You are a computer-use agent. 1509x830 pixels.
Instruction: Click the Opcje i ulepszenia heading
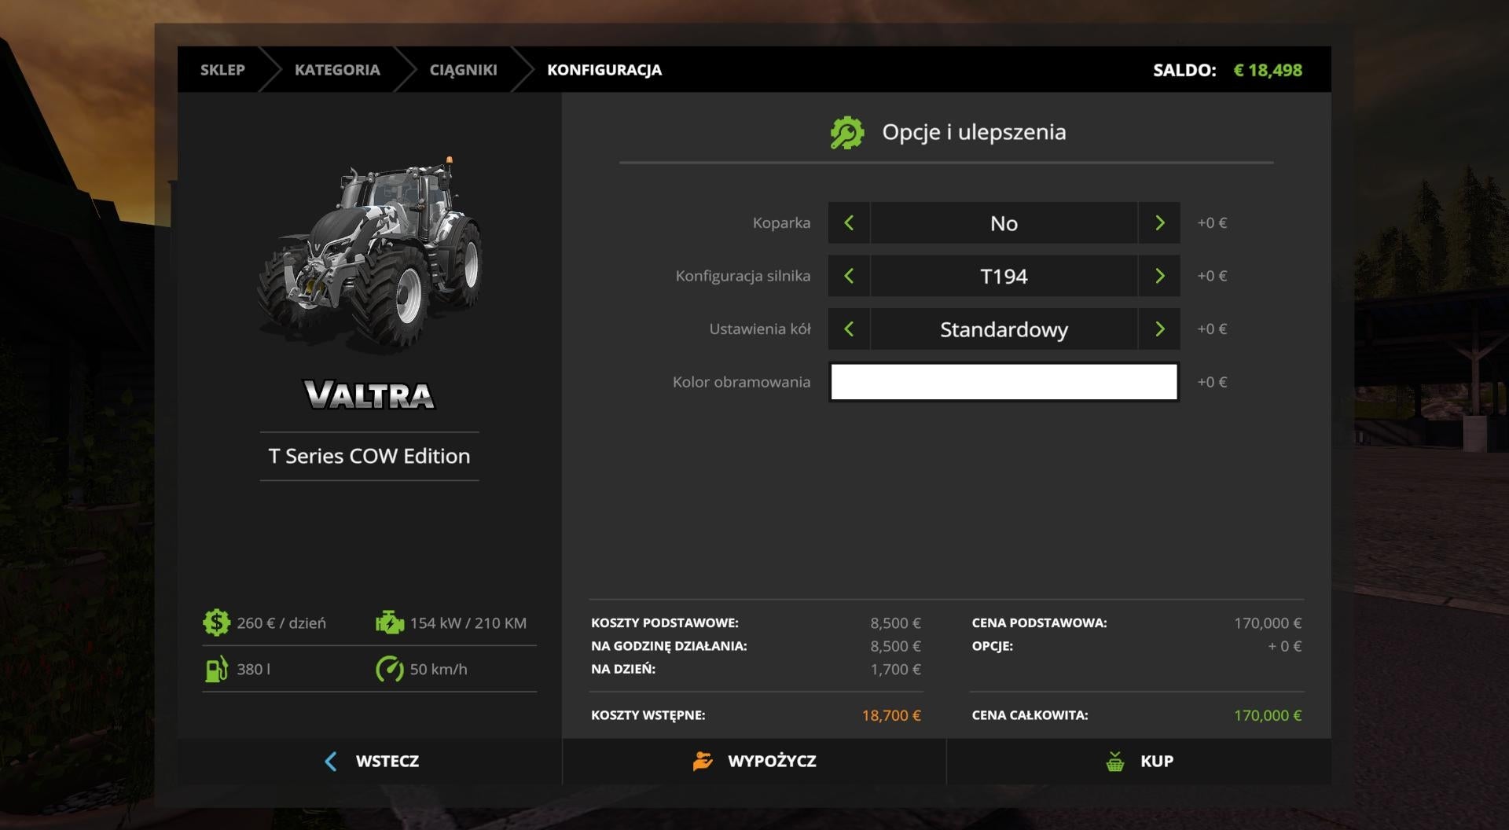point(974,132)
